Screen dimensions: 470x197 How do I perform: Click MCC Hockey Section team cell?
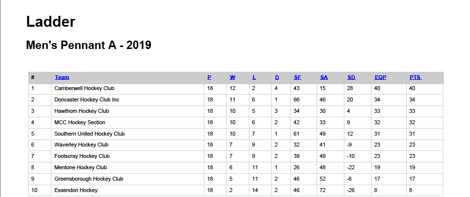click(128, 122)
